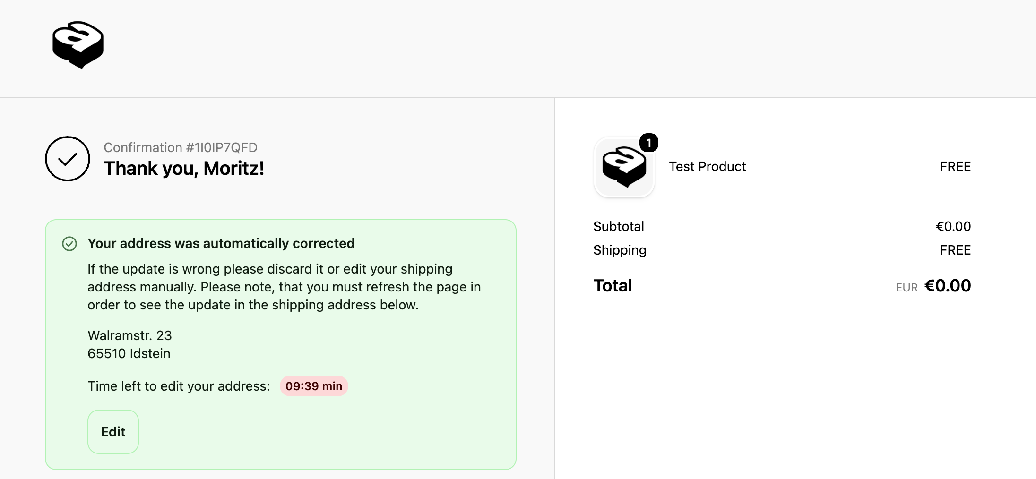1036x479 pixels.
Task: Click the Total label in the order summary
Action: click(613, 286)
